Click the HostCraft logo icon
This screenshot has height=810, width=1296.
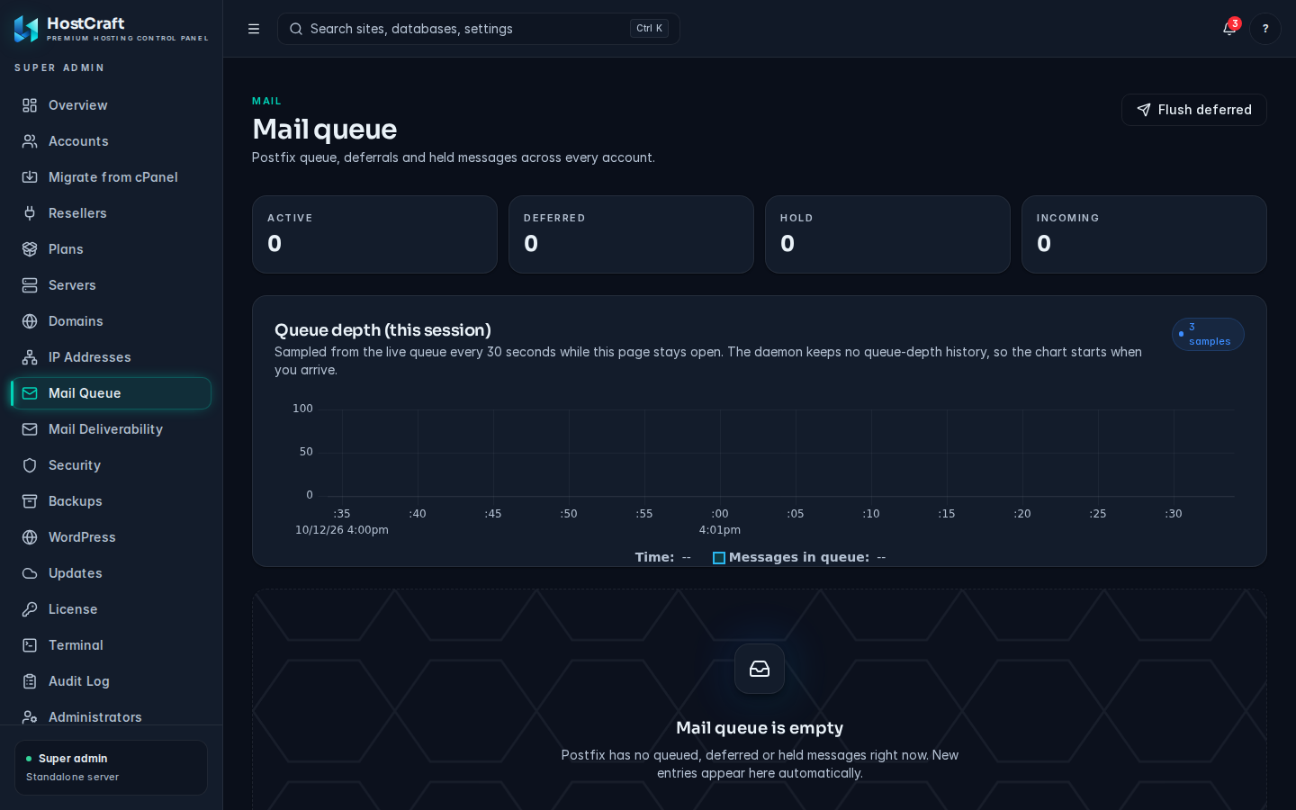tap(26, 29)
